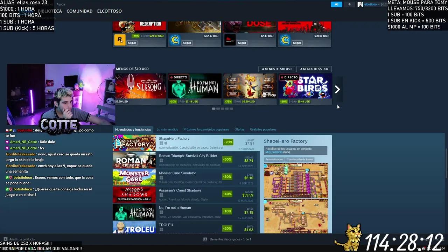Click the ShapeHero Factory list thumbnail

pyautogui.click(x=134, y=143)
